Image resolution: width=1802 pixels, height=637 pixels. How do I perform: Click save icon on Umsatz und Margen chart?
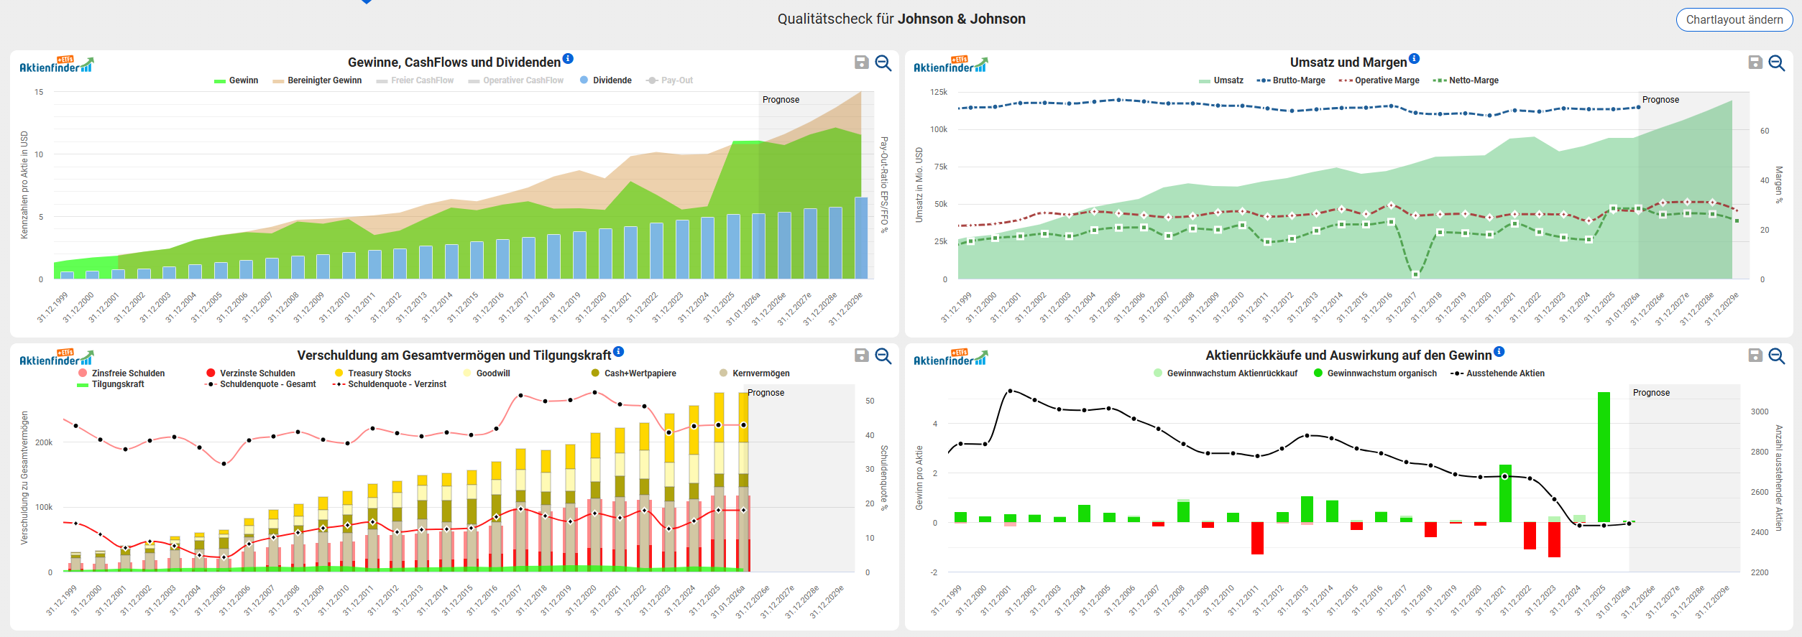point(1755,62)
